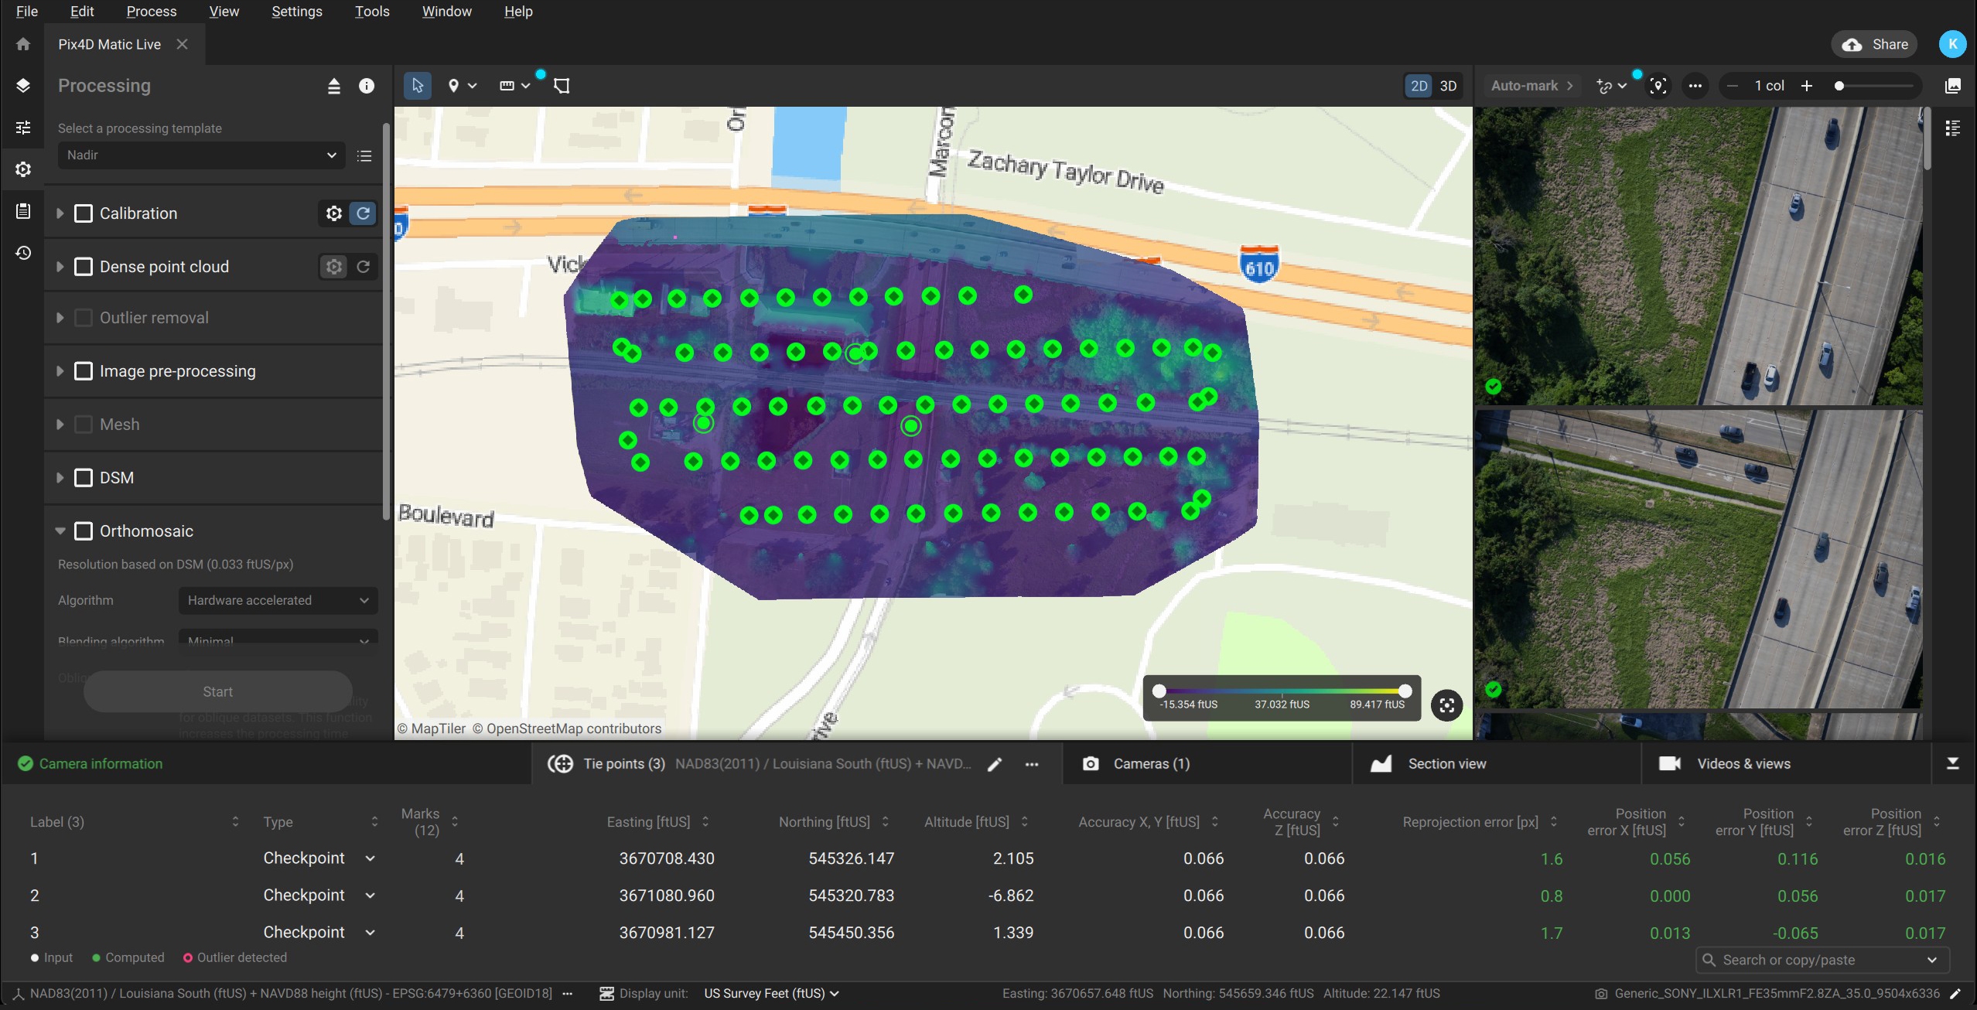The height and width of the screenshot is (1010, 1977).
Task: Check the Dense point cloud step
Action: click(x=84, y=267)
